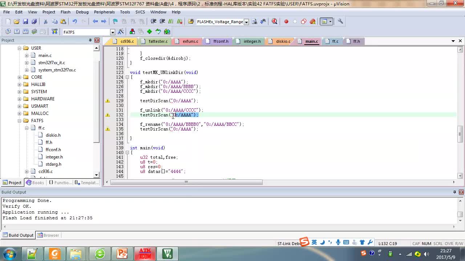The image size is (465, 261).
Task: Open Options for Target magic wand
Action: tap(121, 32)
